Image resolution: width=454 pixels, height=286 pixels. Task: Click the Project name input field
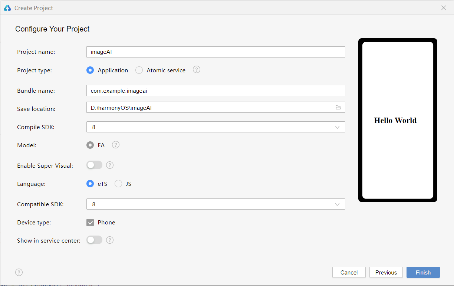(216, 52)
